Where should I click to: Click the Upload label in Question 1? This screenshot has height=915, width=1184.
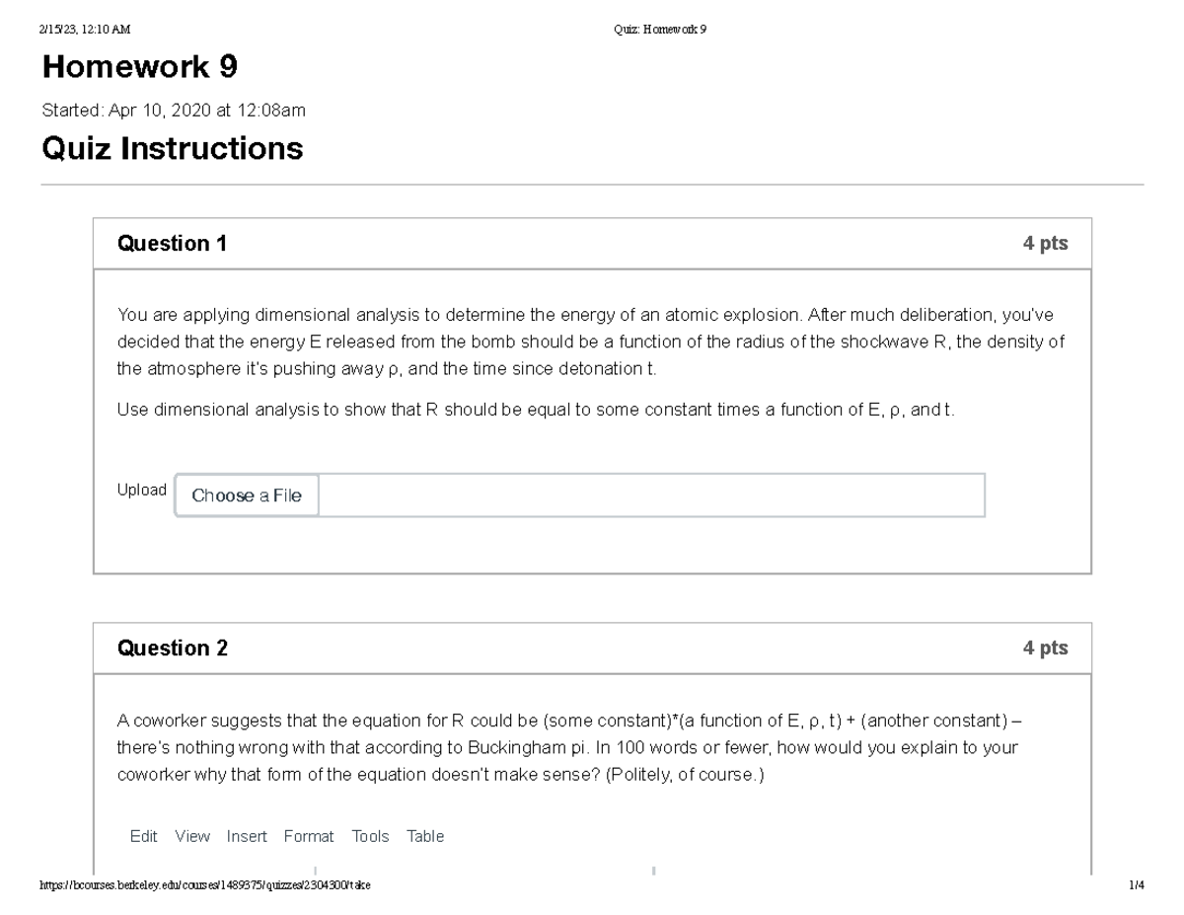click(x=141, y=490)
